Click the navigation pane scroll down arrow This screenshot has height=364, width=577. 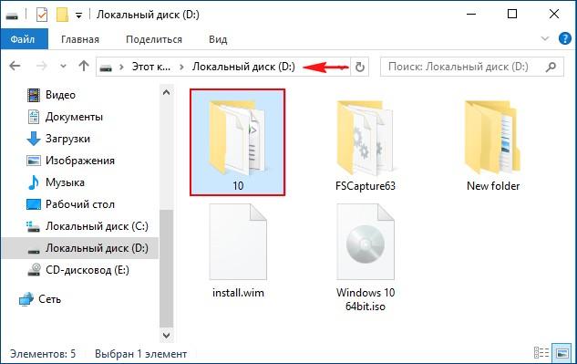[x=166, y=336]
